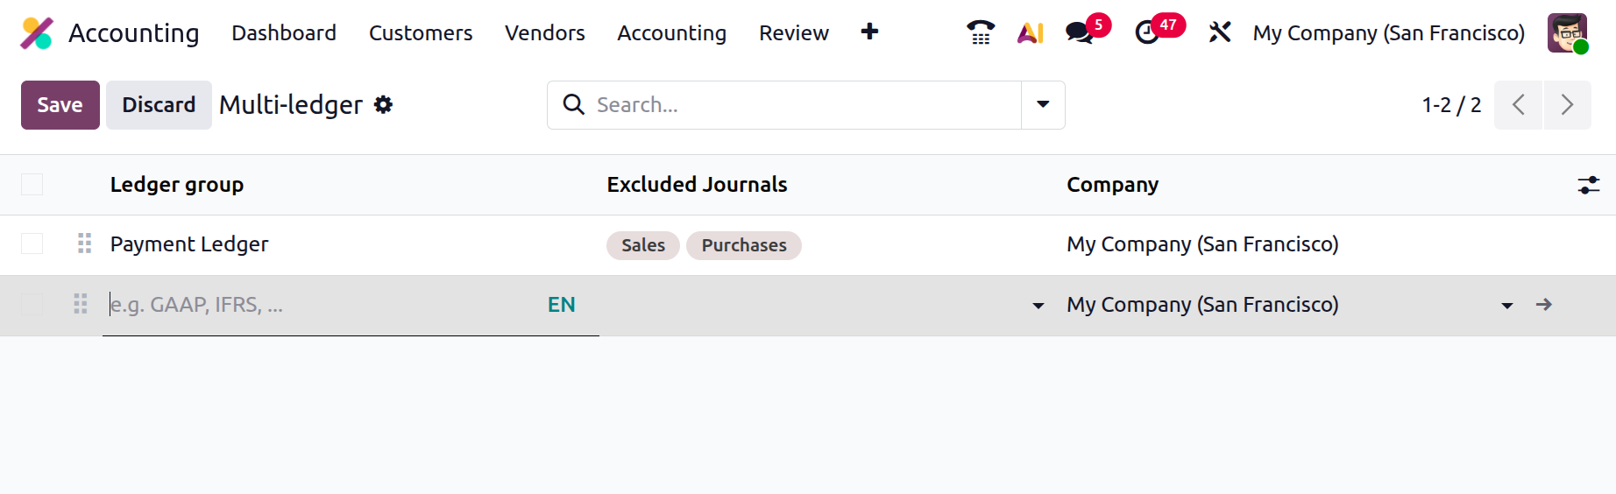
Task: Click the plus icon in navbar
Action: (869, 32)
